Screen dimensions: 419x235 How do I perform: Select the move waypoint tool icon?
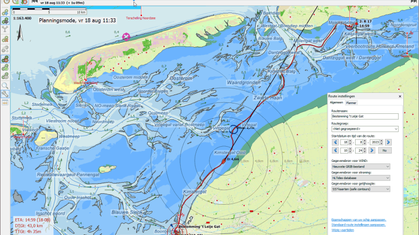click(5, 21)
